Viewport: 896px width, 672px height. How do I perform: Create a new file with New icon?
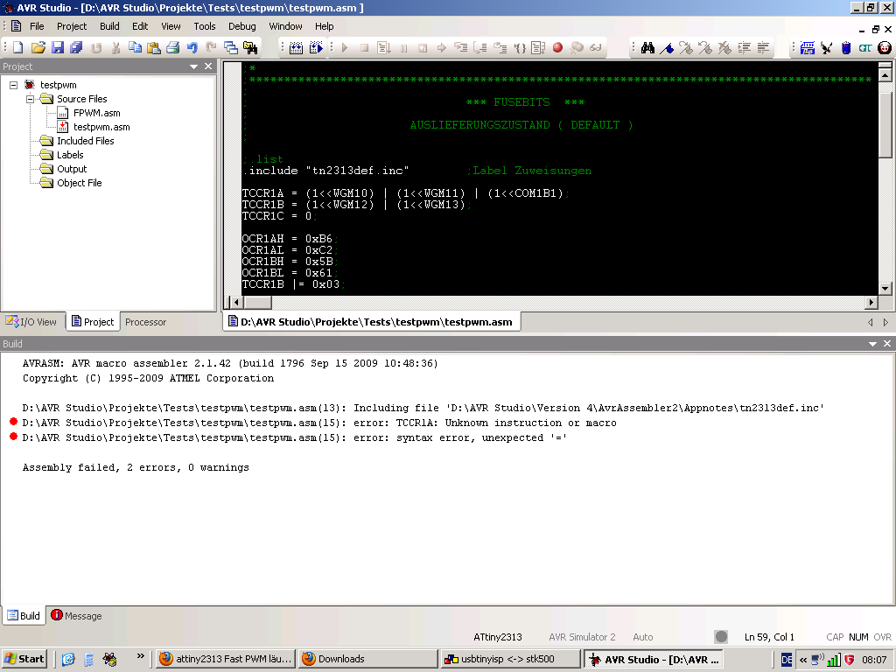point(18,48)
